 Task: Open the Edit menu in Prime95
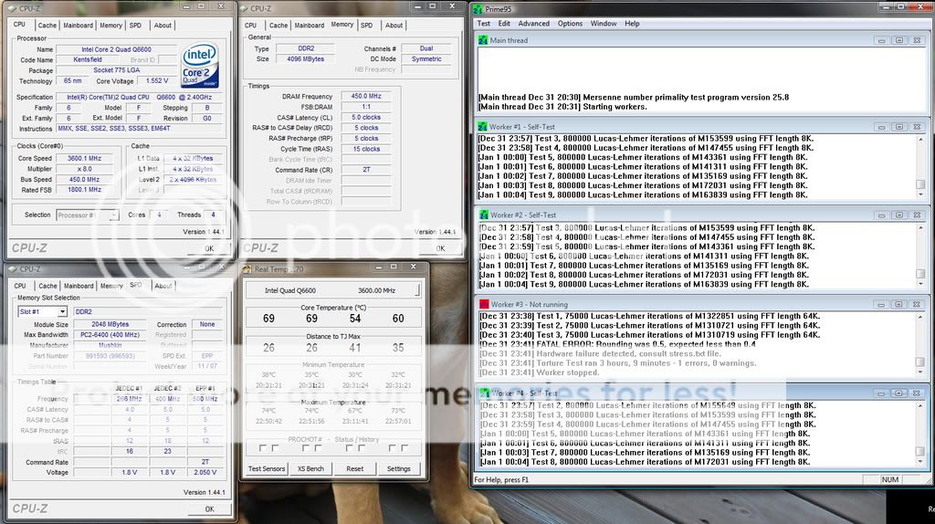[x=504, y=24]
